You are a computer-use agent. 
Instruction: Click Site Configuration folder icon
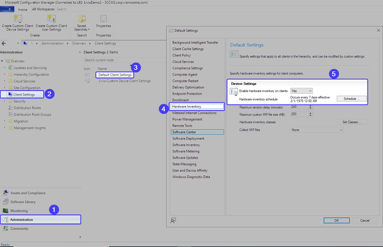10,88
